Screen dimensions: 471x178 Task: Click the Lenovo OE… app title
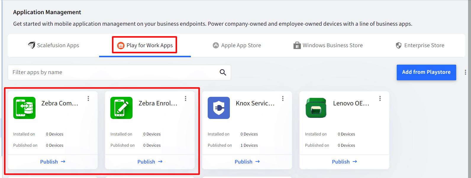click(x=351, y=103)
